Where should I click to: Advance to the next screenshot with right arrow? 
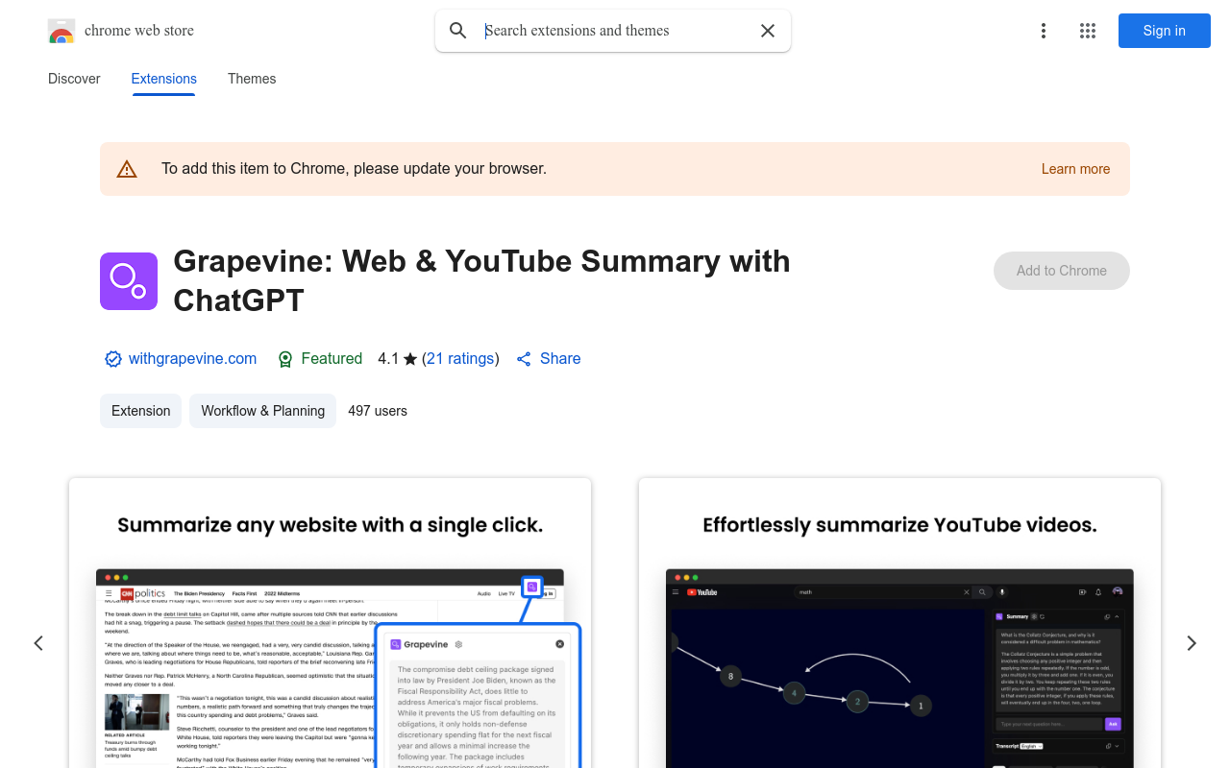tap(1192, 643)
